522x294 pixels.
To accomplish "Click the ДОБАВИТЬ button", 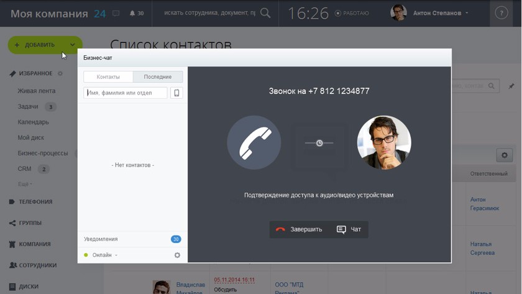I will (39, 45).
